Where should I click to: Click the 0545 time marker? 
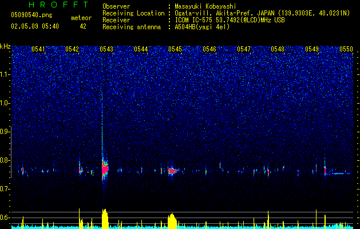click(x=175, y=49)
